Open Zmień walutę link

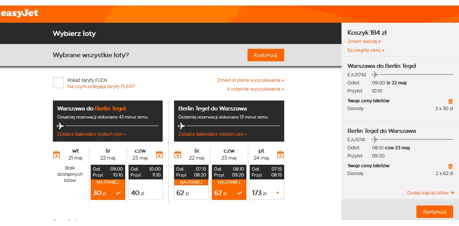tap(364, 41)
